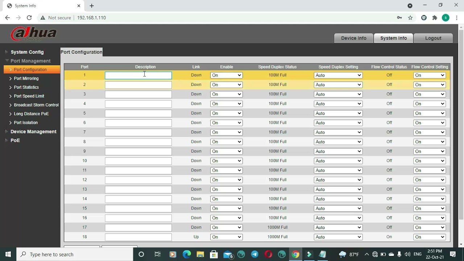
Task: Open Port 18 Flow Control Setting dropdown
Action: click(429, 237)
